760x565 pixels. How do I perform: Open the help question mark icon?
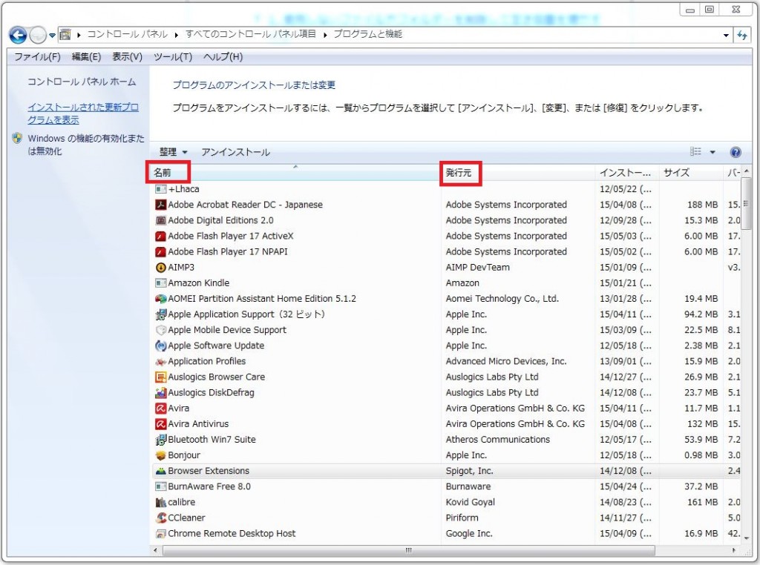click(735, 152)
